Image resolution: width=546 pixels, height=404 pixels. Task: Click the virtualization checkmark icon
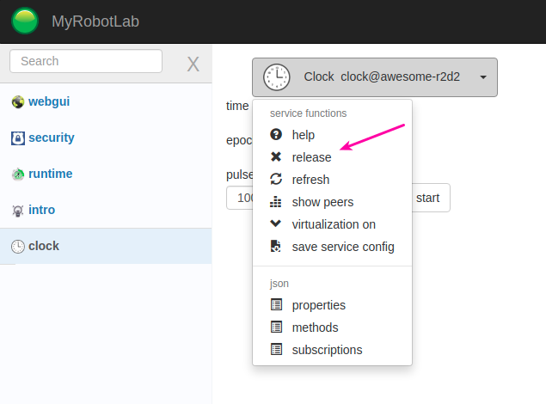point(275,223)
